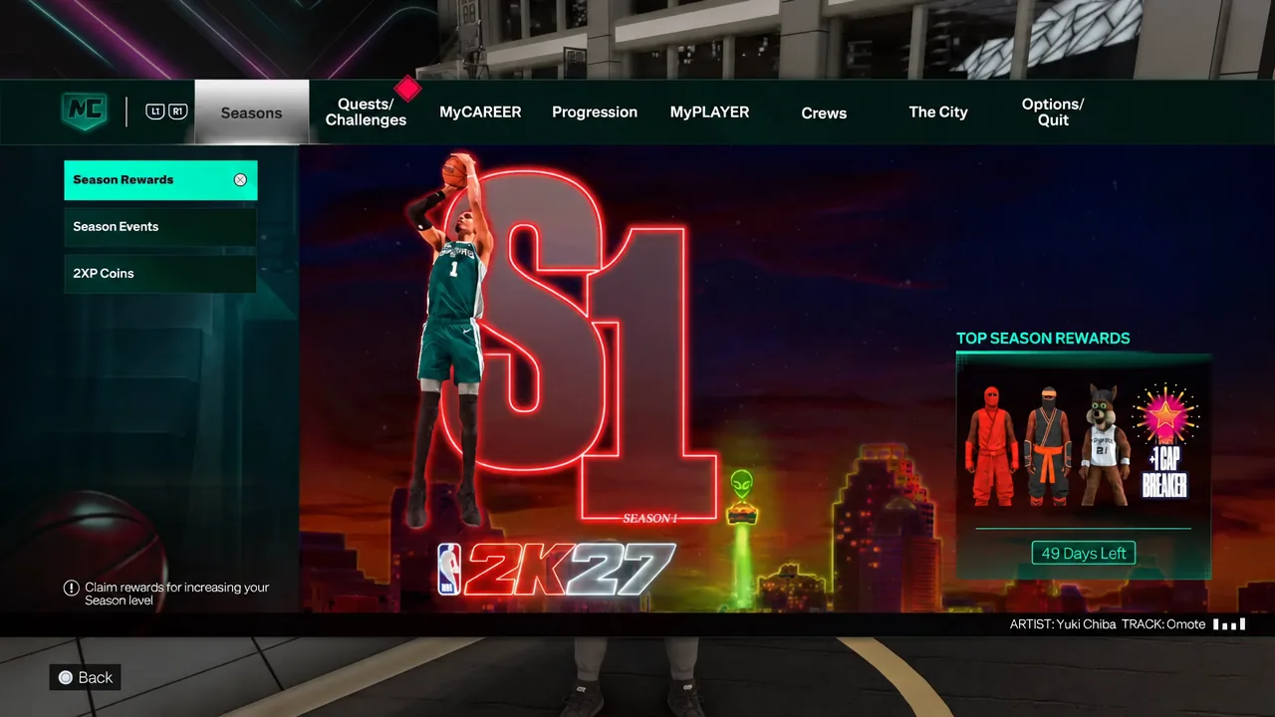Click the TRACK: Omote text
Image resolution: width=1275 pixels, height=717 pixels.
click(x=1163, y=624)
